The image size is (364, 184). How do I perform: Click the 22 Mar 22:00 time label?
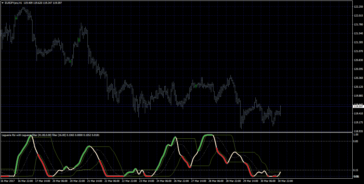pyautogui.click(x=130, y=181)
